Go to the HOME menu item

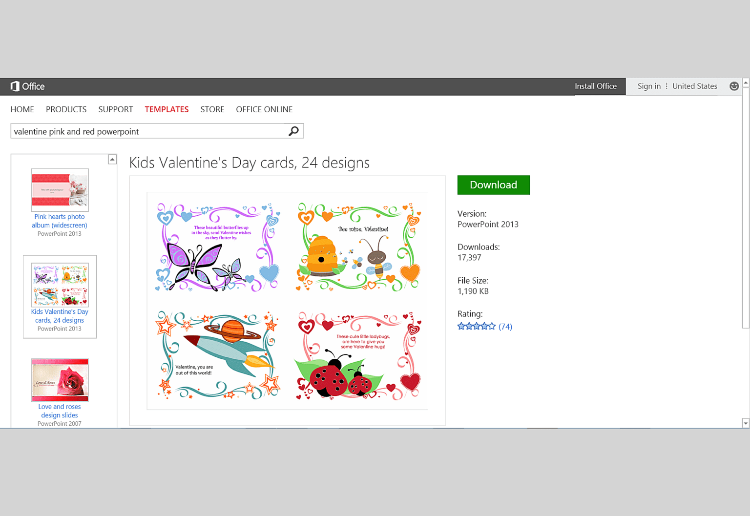[22, 109]
